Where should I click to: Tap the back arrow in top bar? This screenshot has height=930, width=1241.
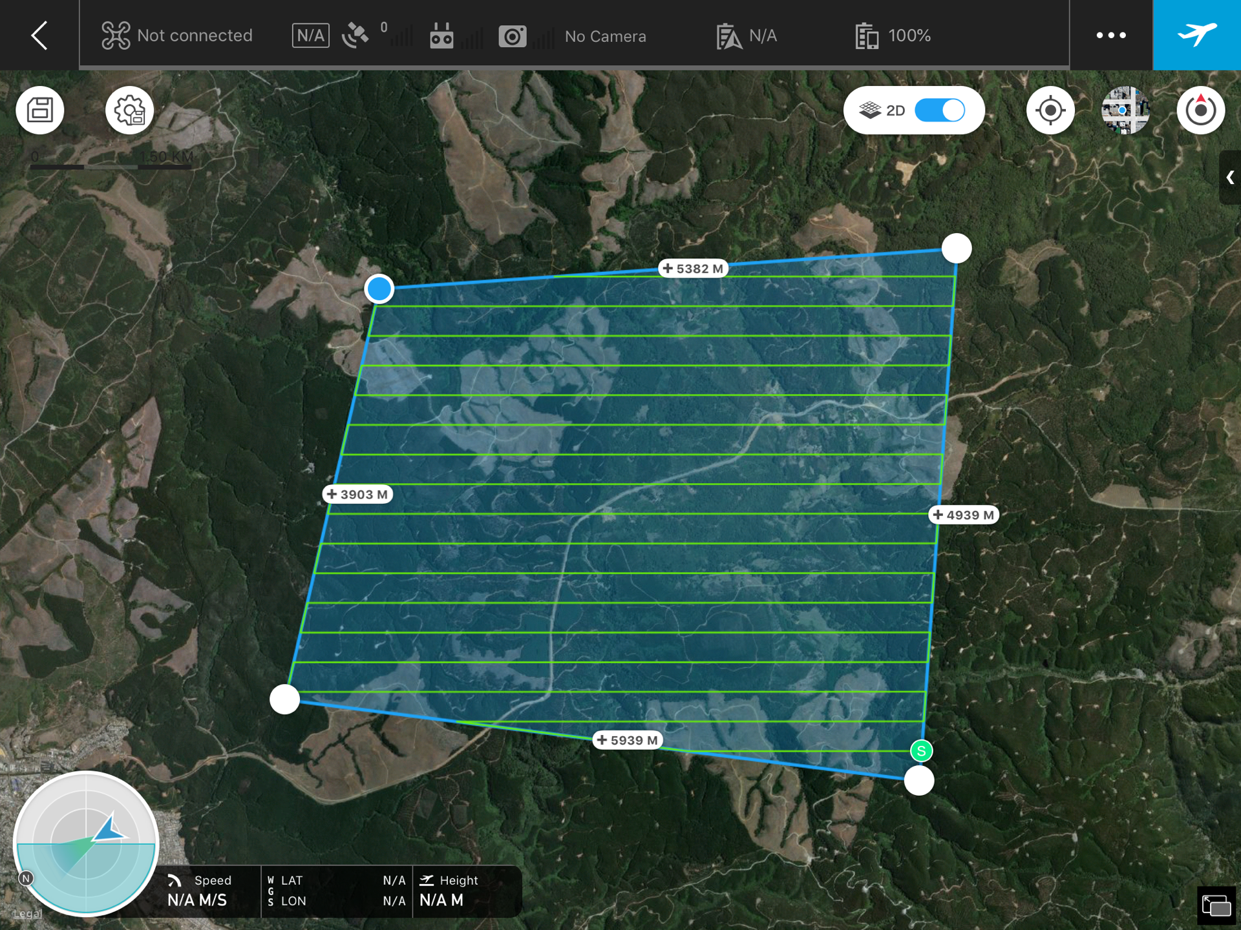39,36
